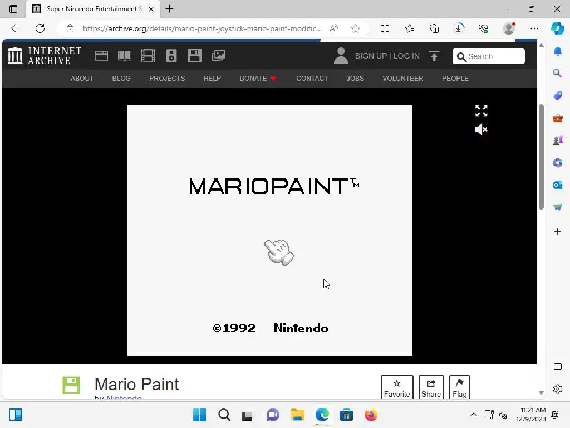
Task: Open the Windows Start menu
Action: pyautogui.click(x=199, y=415)
